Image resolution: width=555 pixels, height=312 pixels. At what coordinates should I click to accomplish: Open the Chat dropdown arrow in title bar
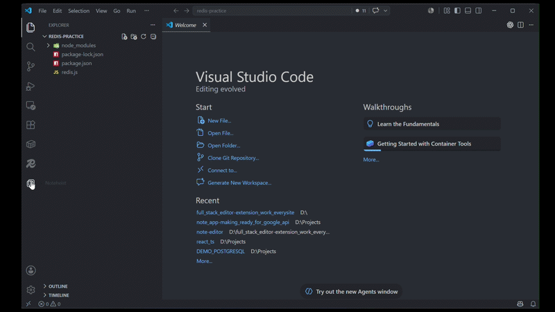pyautogui.click(x=386, y=10)
